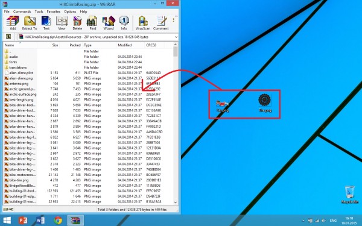Click the Add archive toolbar icon

coord(13,23)
